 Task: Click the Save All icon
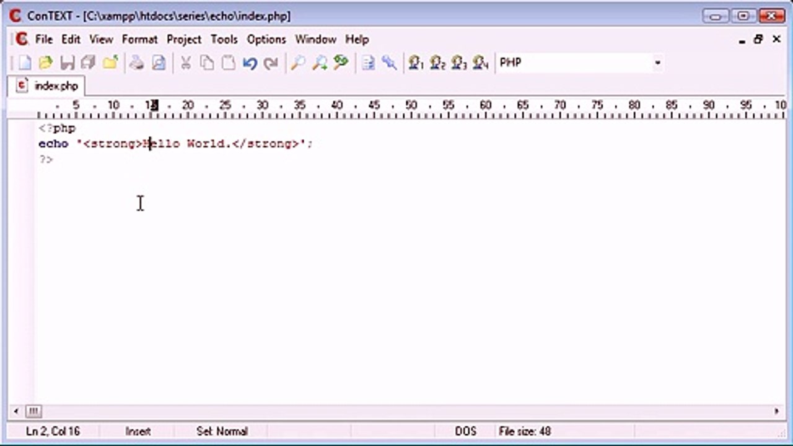[x=88, y=63]
